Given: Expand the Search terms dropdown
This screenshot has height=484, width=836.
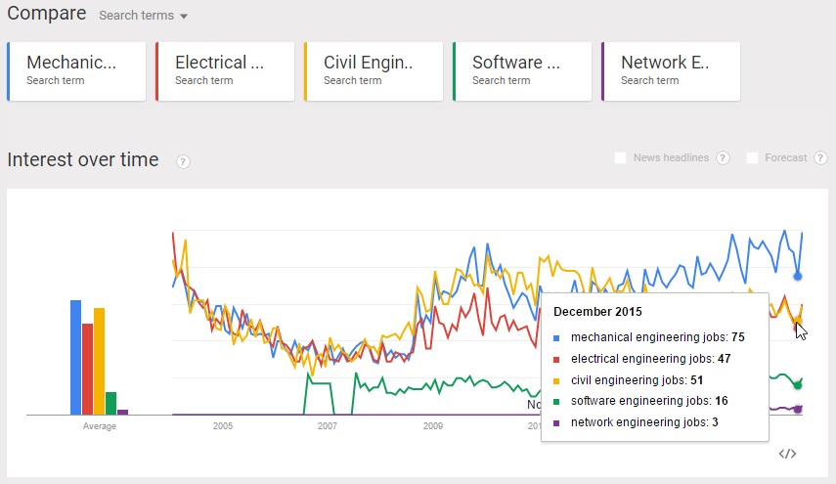Looking at the screenshot, I should pos(144,16).
